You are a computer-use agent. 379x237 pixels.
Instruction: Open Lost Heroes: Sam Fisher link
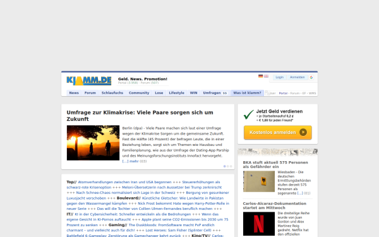pyautogui.click(x=178, y=230)
